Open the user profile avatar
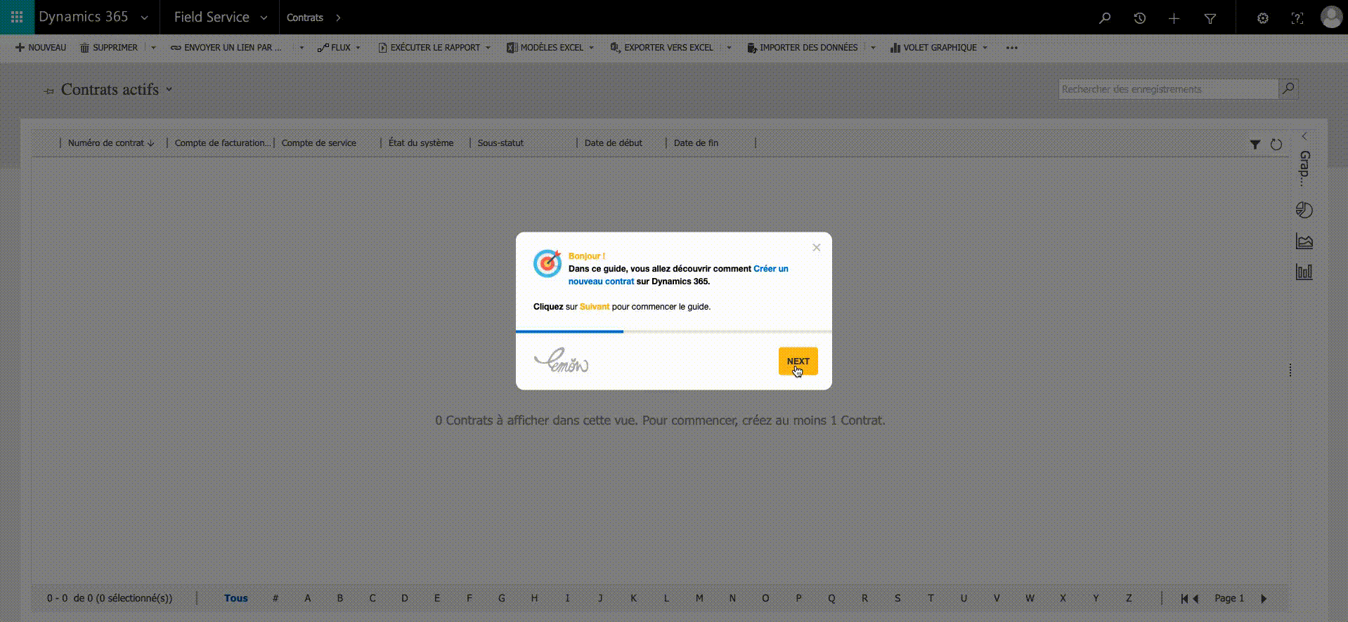The image size is (1348, 622). [x=1331, y=17]
